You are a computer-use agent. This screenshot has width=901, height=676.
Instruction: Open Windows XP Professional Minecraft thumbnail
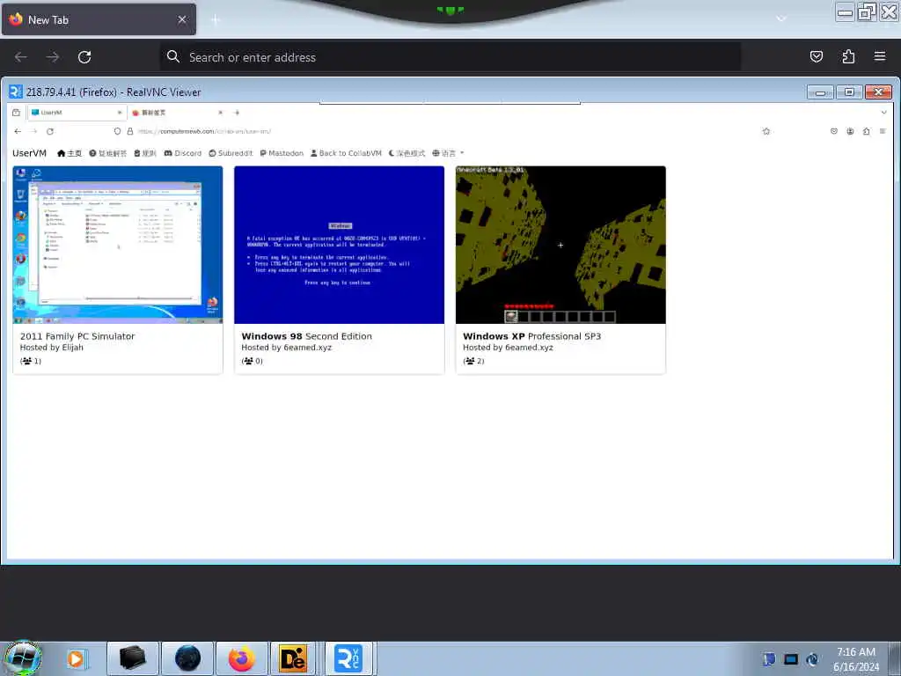(560, 245)
